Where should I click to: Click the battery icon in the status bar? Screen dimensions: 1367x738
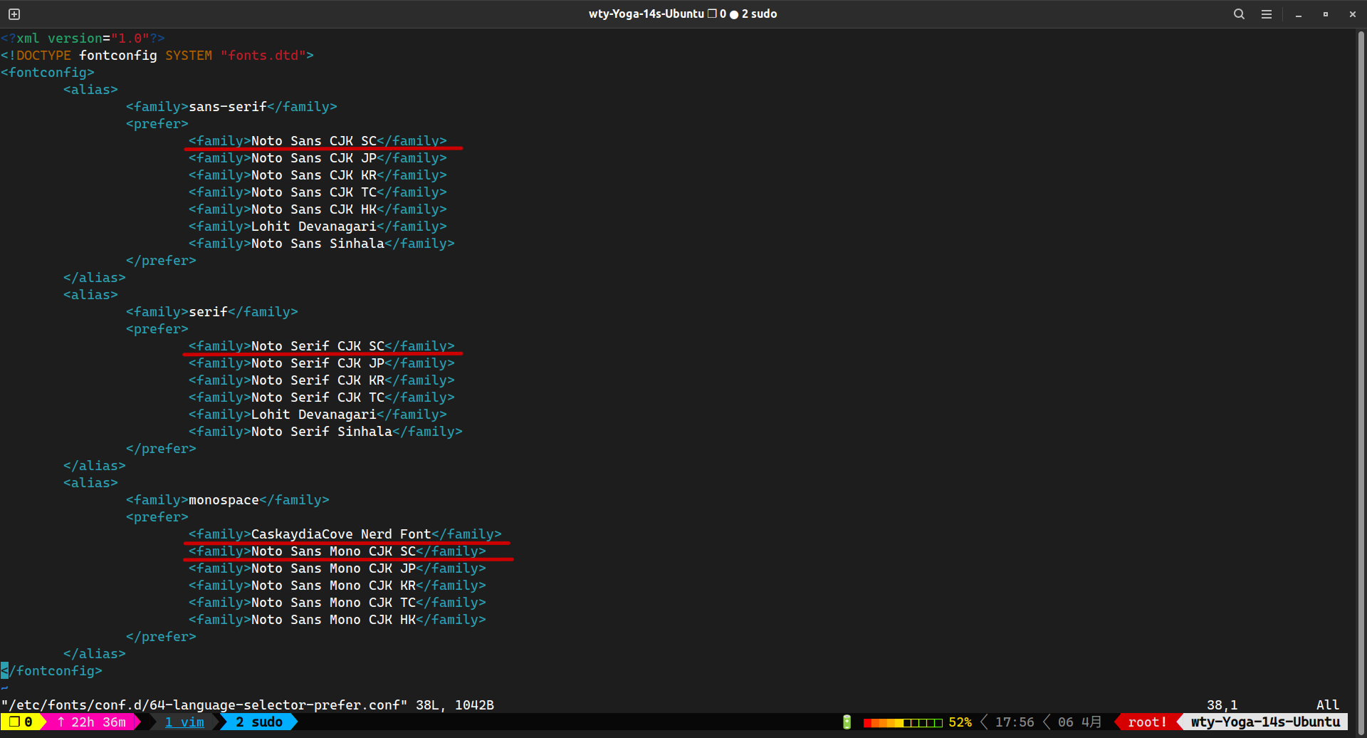(x=847, y=722)
